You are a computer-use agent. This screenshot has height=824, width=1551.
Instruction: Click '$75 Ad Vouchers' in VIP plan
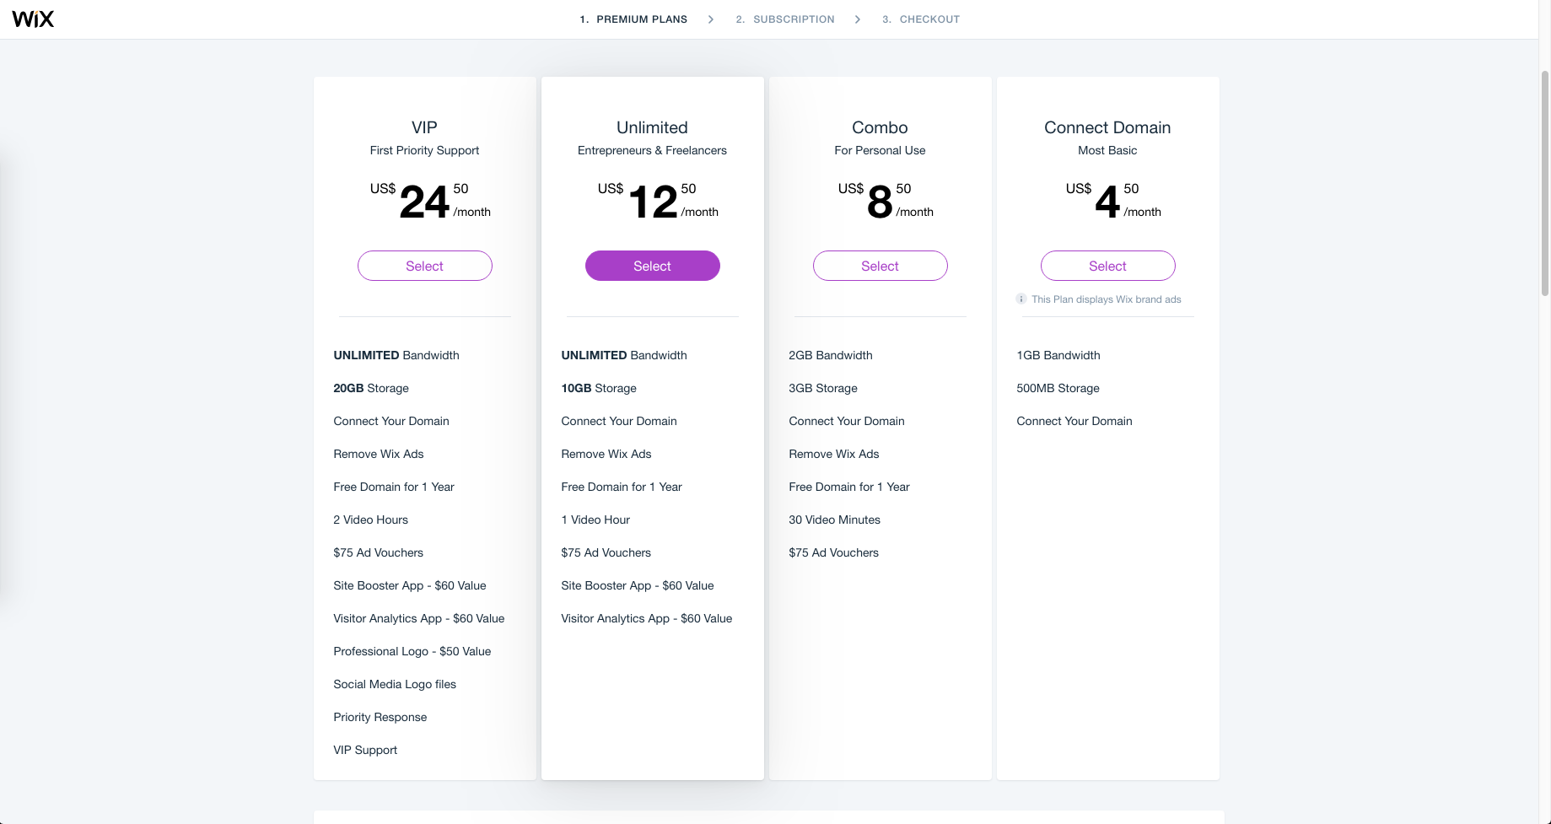click(x=379, y=552)
